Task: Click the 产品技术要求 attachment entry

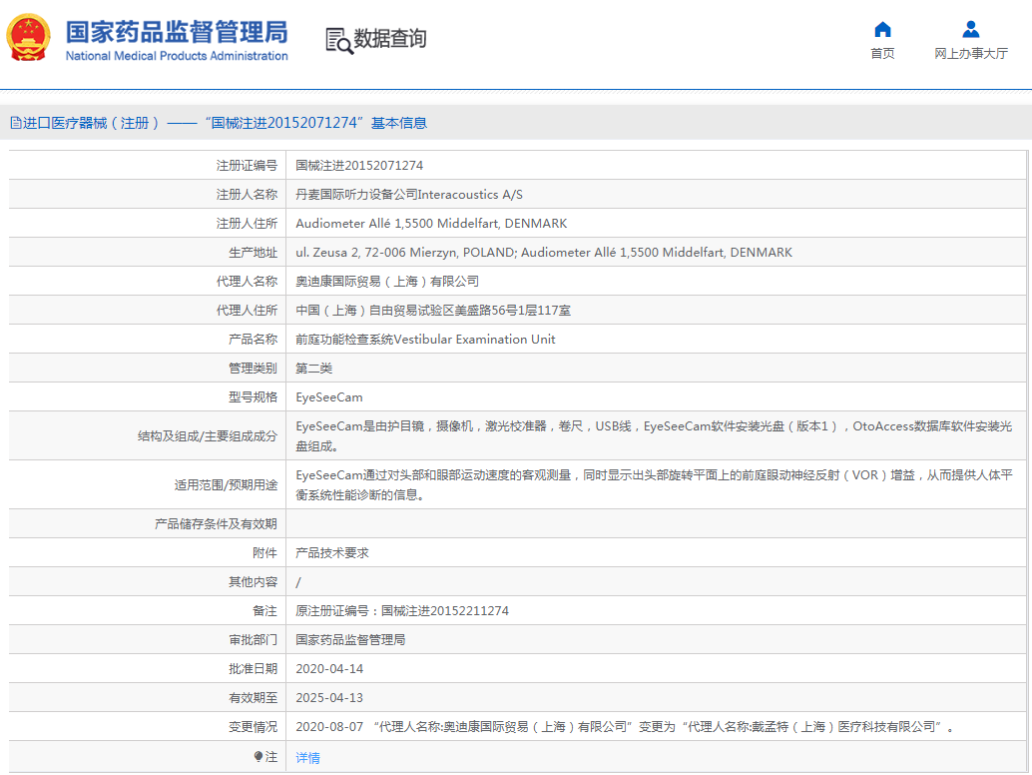Action: (332, 553)
